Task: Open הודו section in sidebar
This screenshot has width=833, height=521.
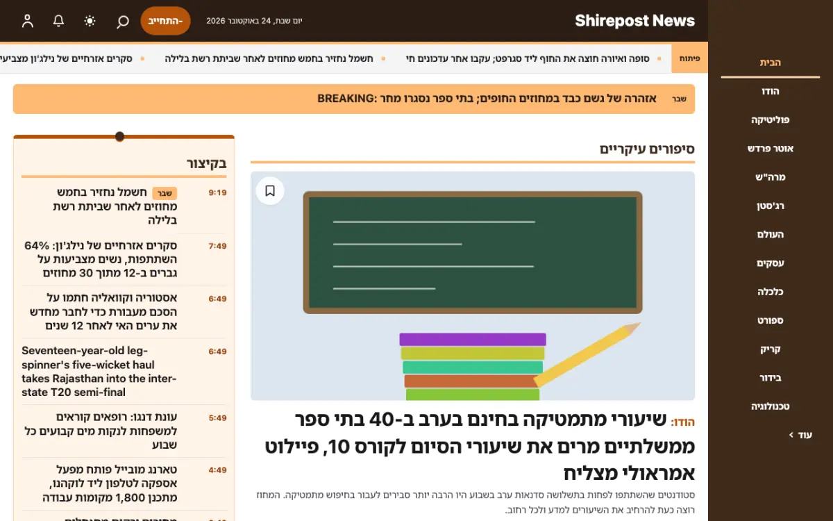Action: [771, 91]
